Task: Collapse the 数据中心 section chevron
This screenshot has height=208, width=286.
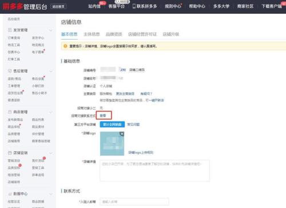Action: [x=51, y=194]
